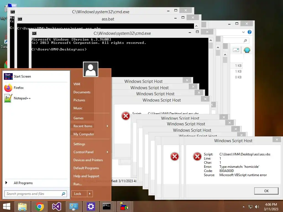283x212 pixels.
Task: Click the cmd icon in ass.bat title bar
Action: tap(20, 19)
